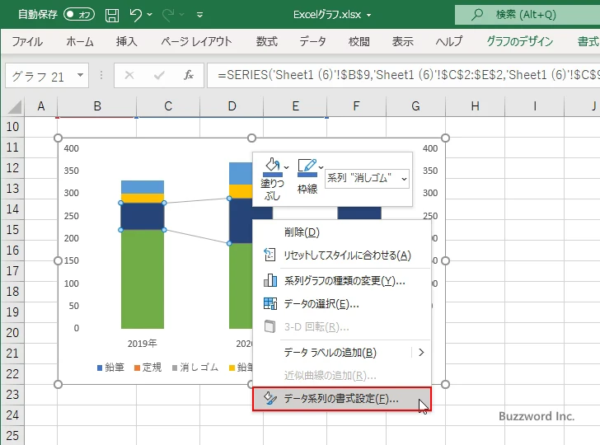Click the Select All corner triangle

[x=15, y=107]
